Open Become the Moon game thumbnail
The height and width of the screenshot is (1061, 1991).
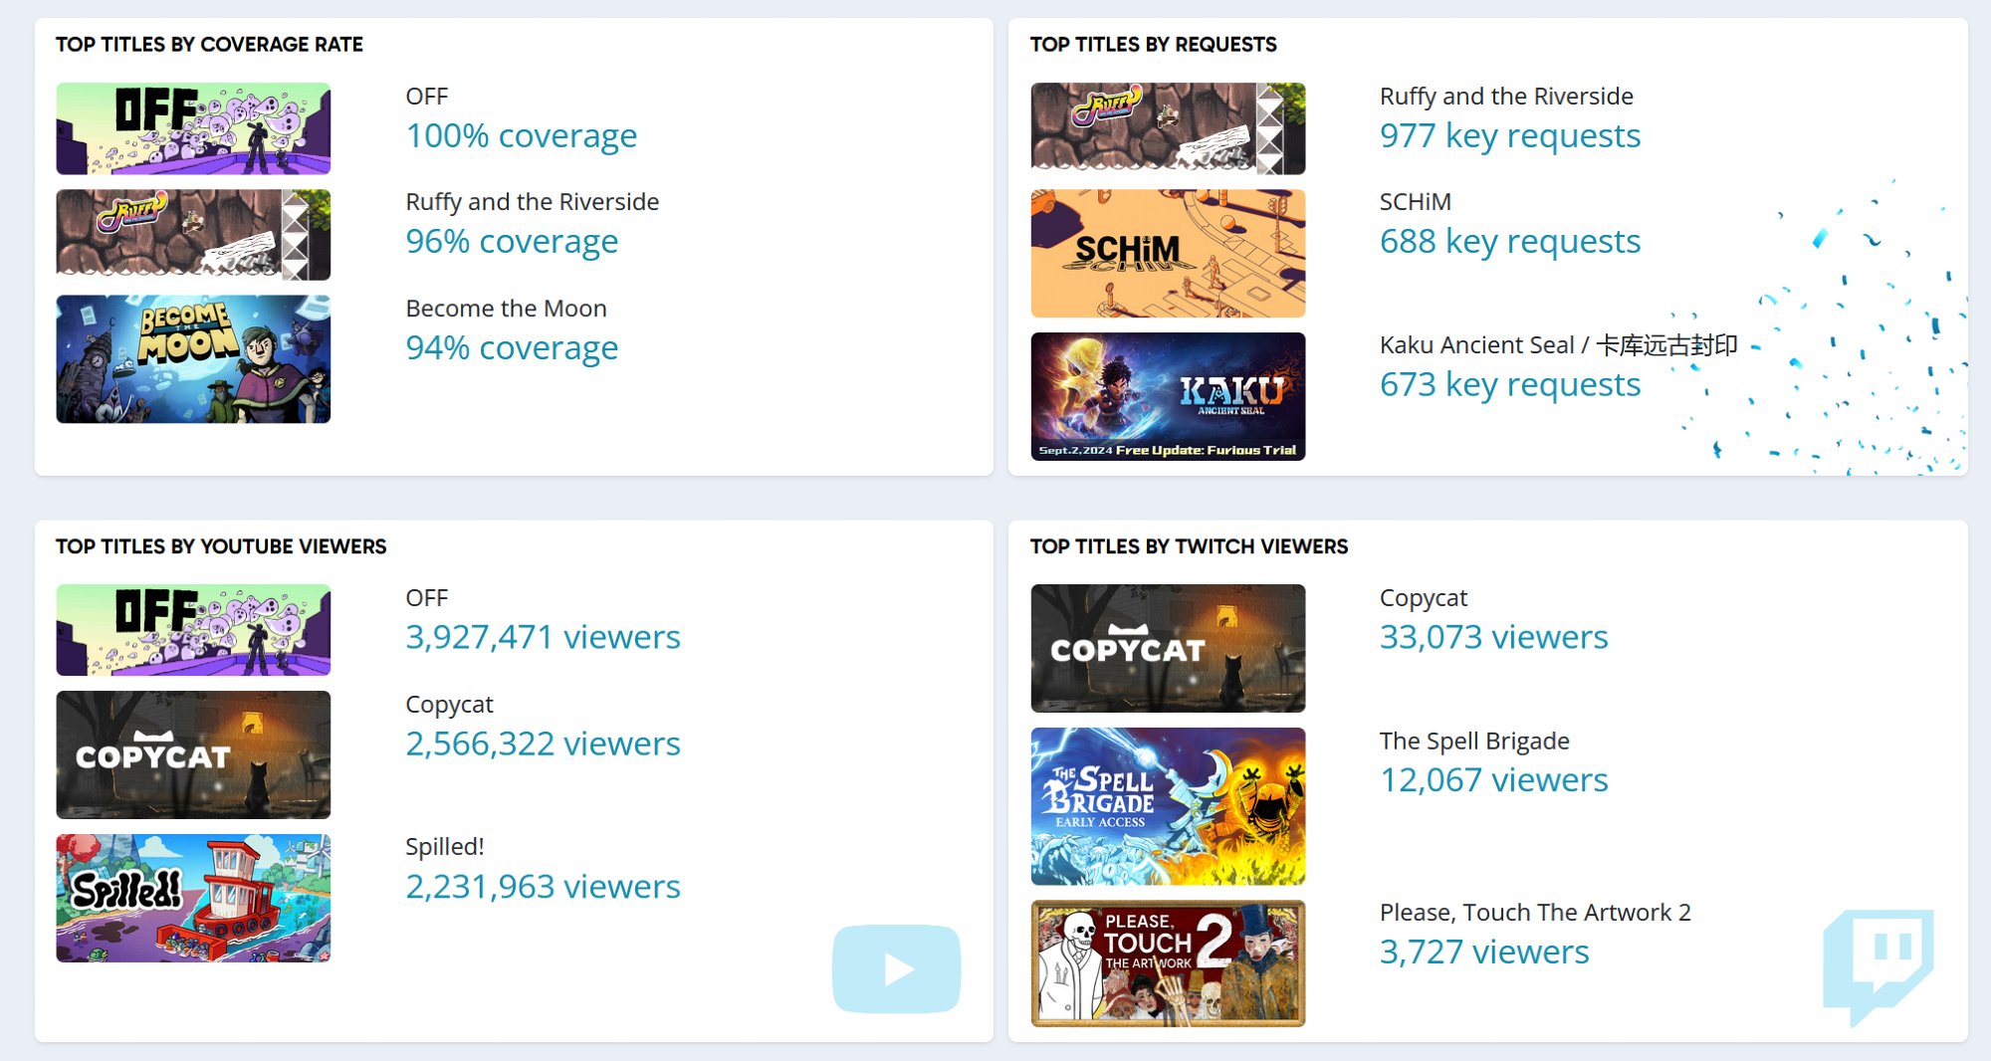[193, 359]
